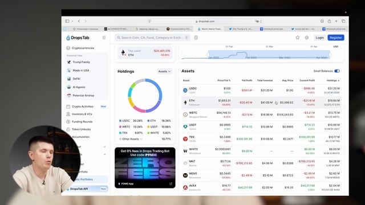Open the Made in USA tab
Screen dimensions: 365x205
click(x=81, y=71)
